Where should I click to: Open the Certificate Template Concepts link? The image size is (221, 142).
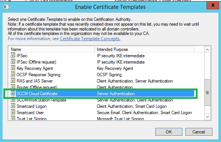(90, 39)
